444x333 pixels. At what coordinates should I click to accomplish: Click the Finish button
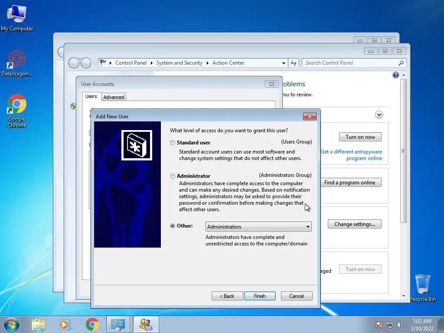(x=260, y=296)
